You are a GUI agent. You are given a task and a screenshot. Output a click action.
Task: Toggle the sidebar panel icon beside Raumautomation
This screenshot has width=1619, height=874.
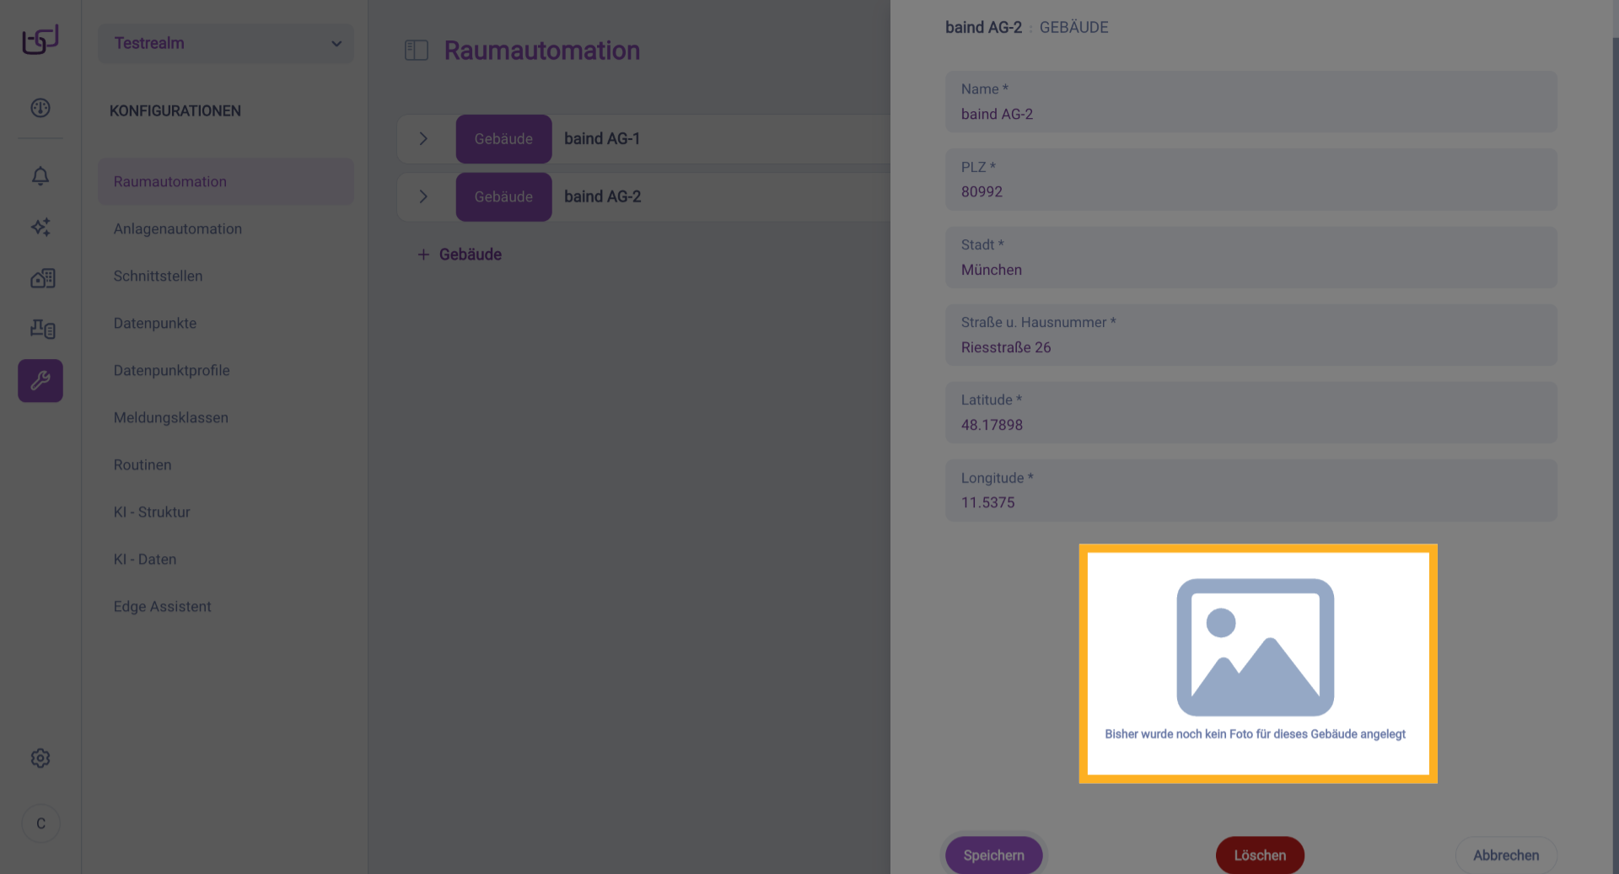[417, 51]
